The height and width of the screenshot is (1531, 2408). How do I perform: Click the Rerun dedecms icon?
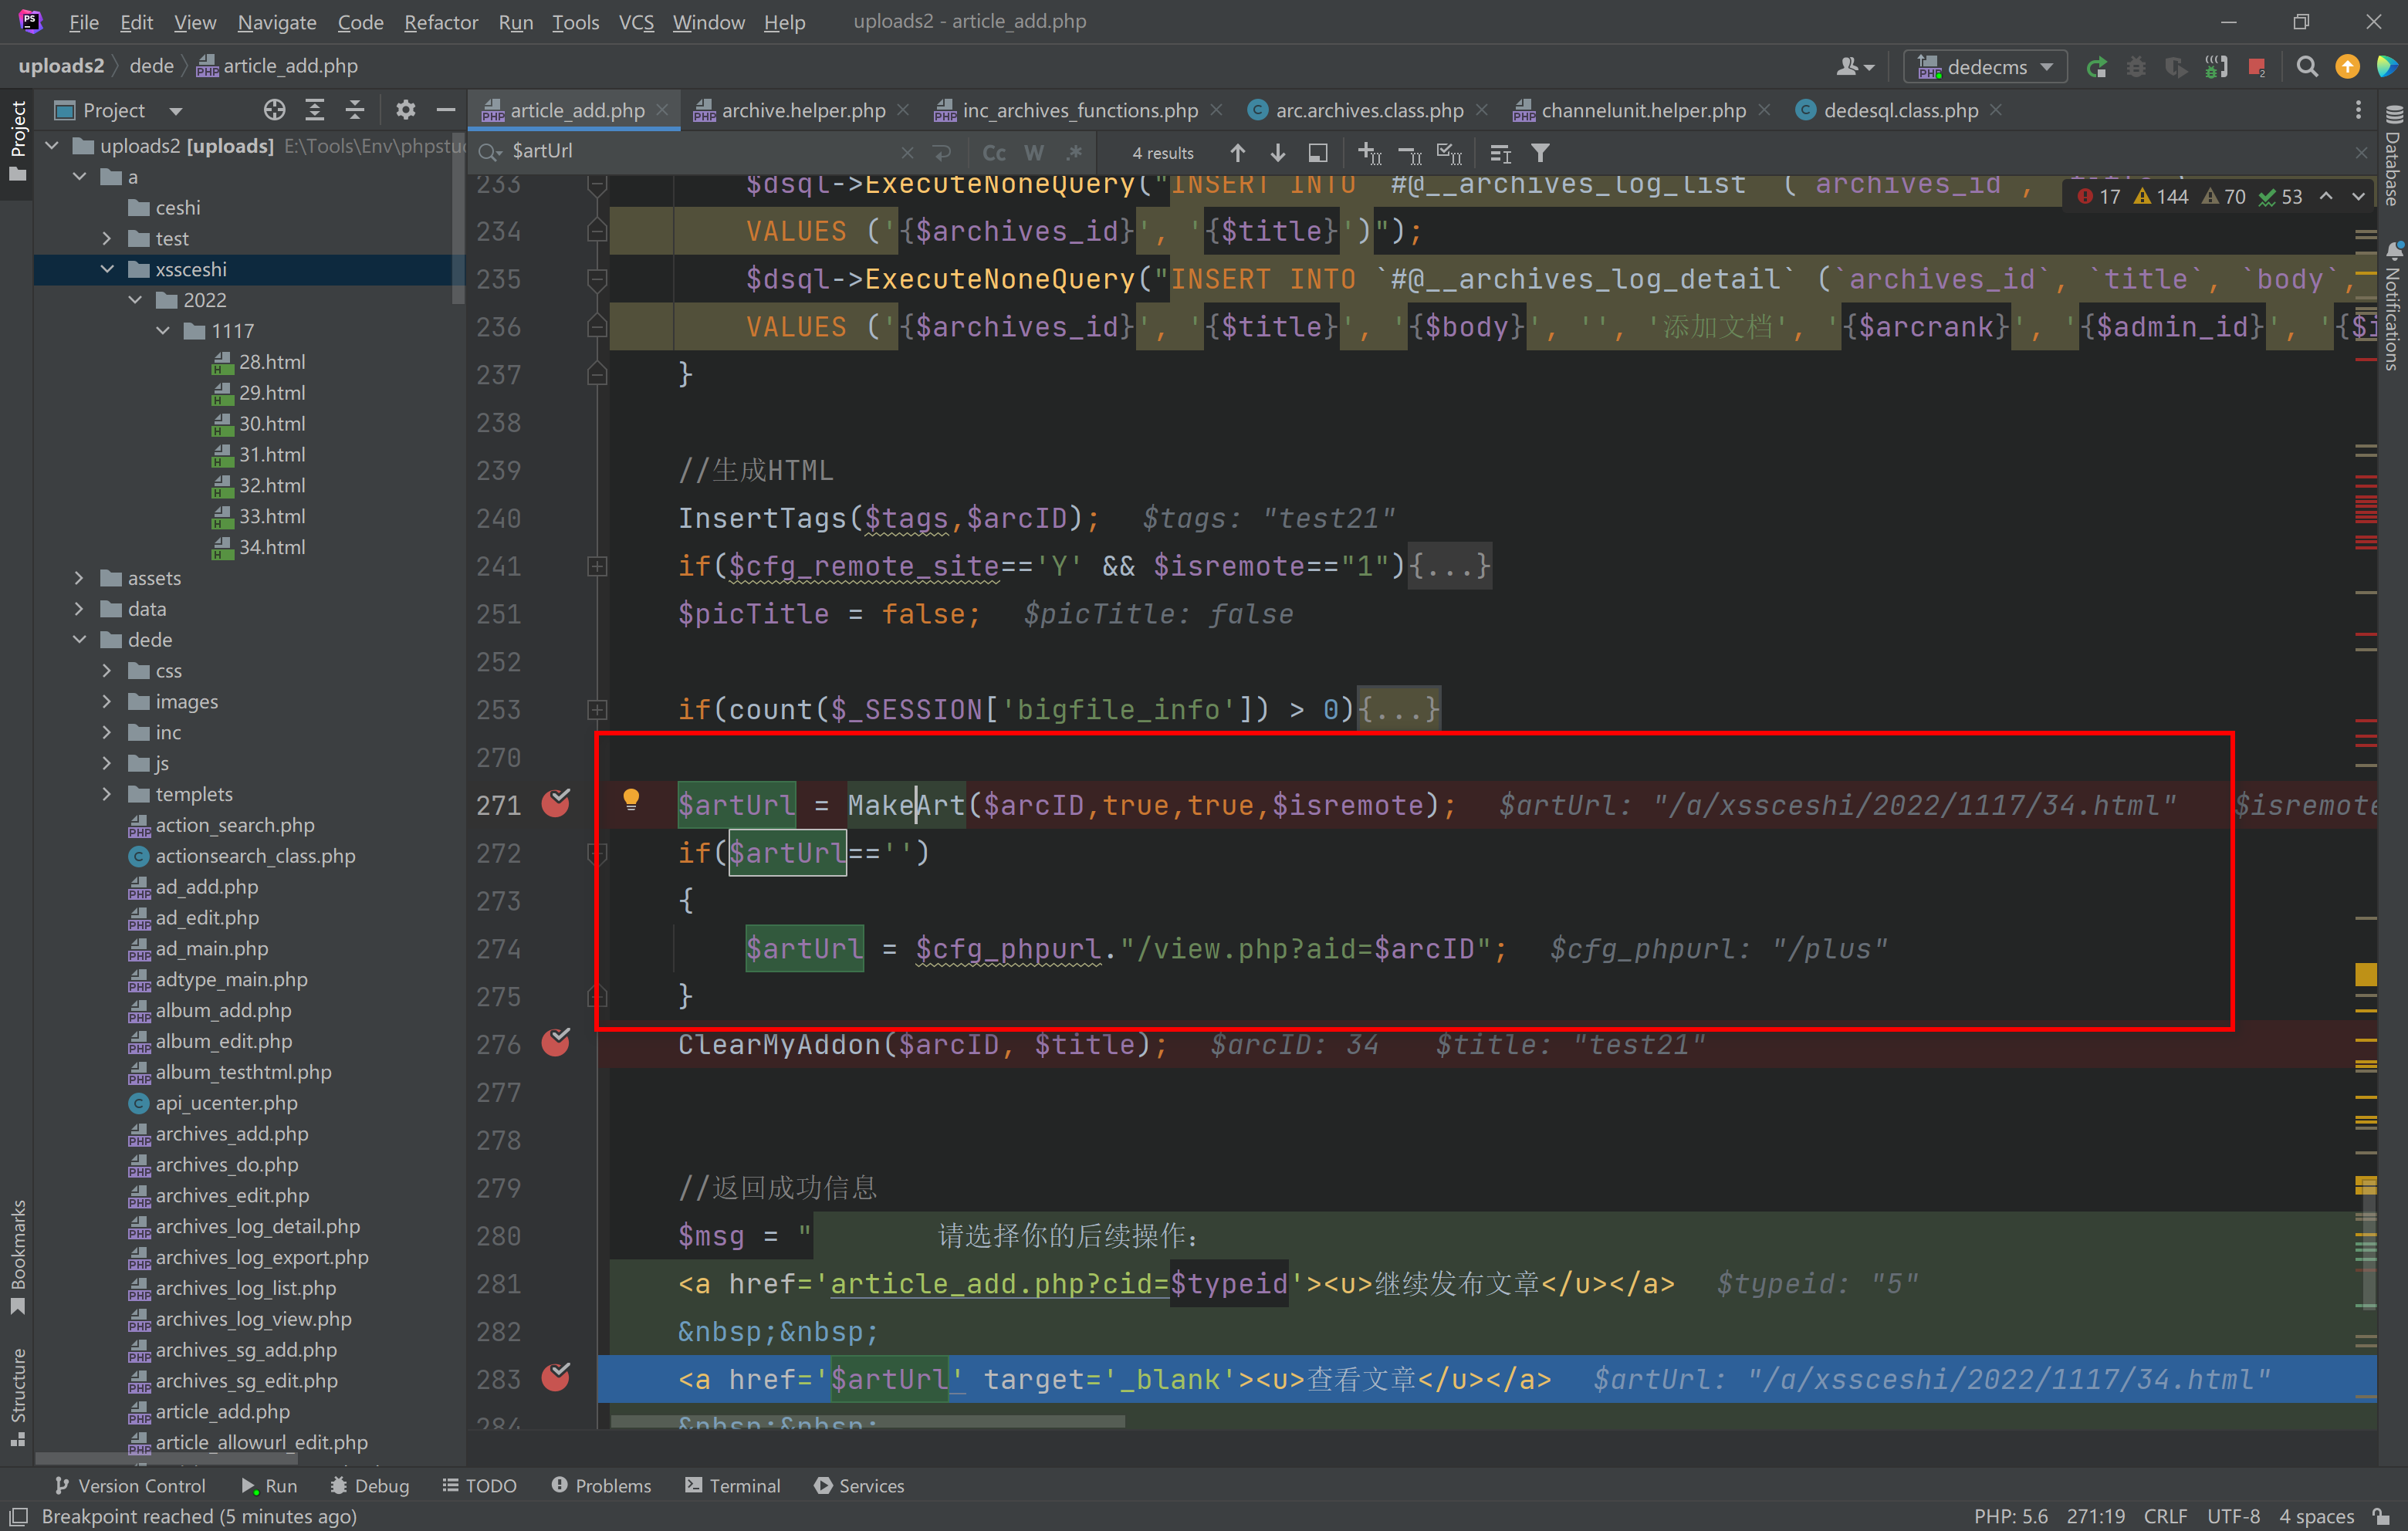[x=2096, y=67]
